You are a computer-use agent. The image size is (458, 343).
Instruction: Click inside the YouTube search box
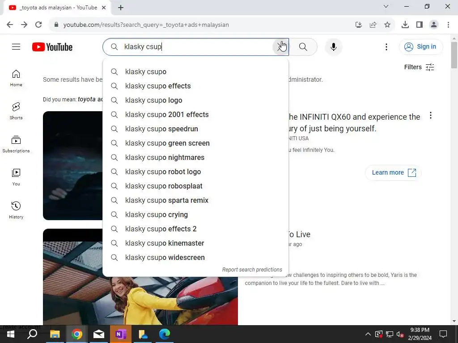[x=196, y=46]
